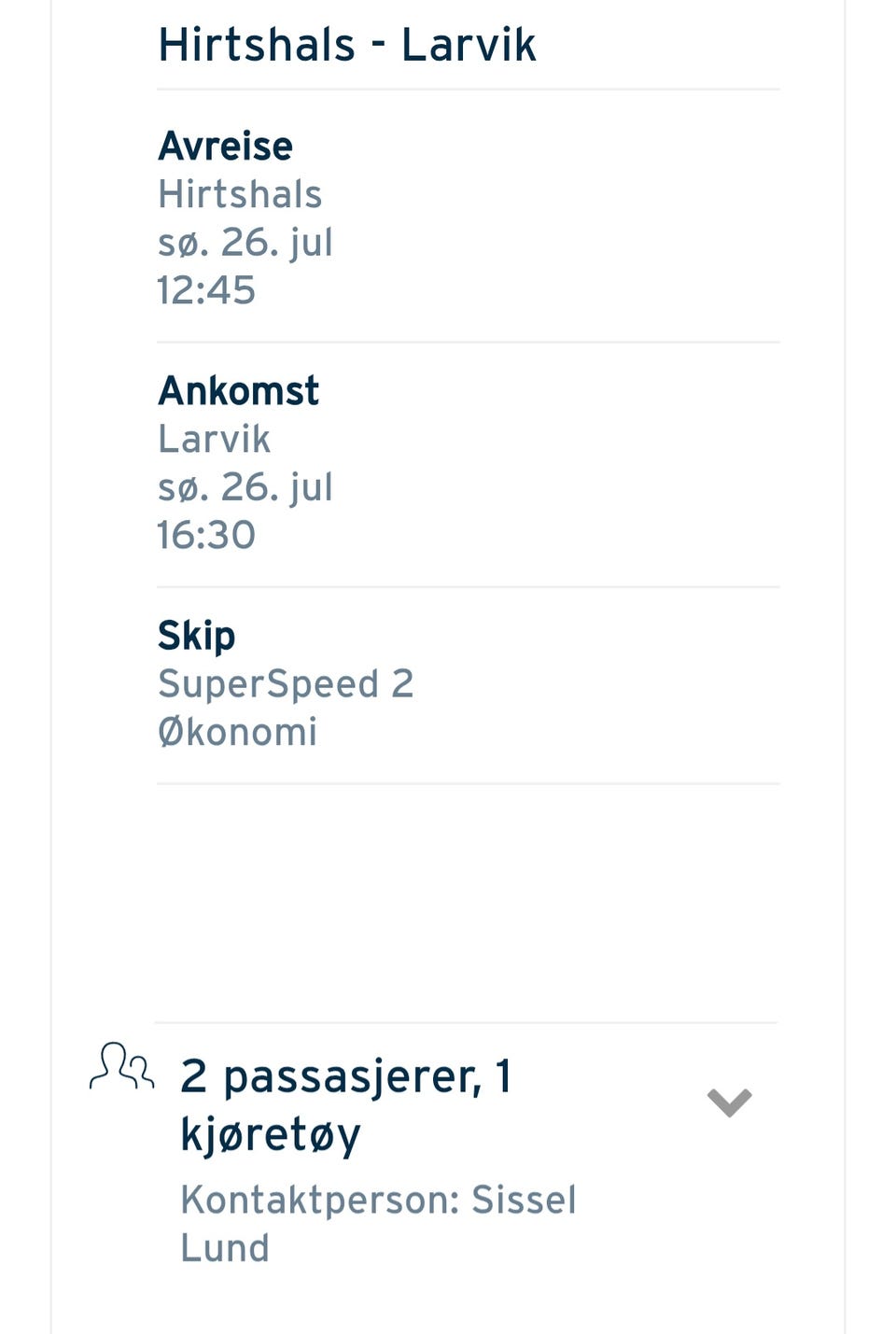The width and height of the screenshot is (896, 1334).
Task: Click the Skip heading
Action: tap(196, 637)
